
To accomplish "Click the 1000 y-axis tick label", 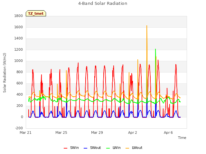I will [19, 61].
